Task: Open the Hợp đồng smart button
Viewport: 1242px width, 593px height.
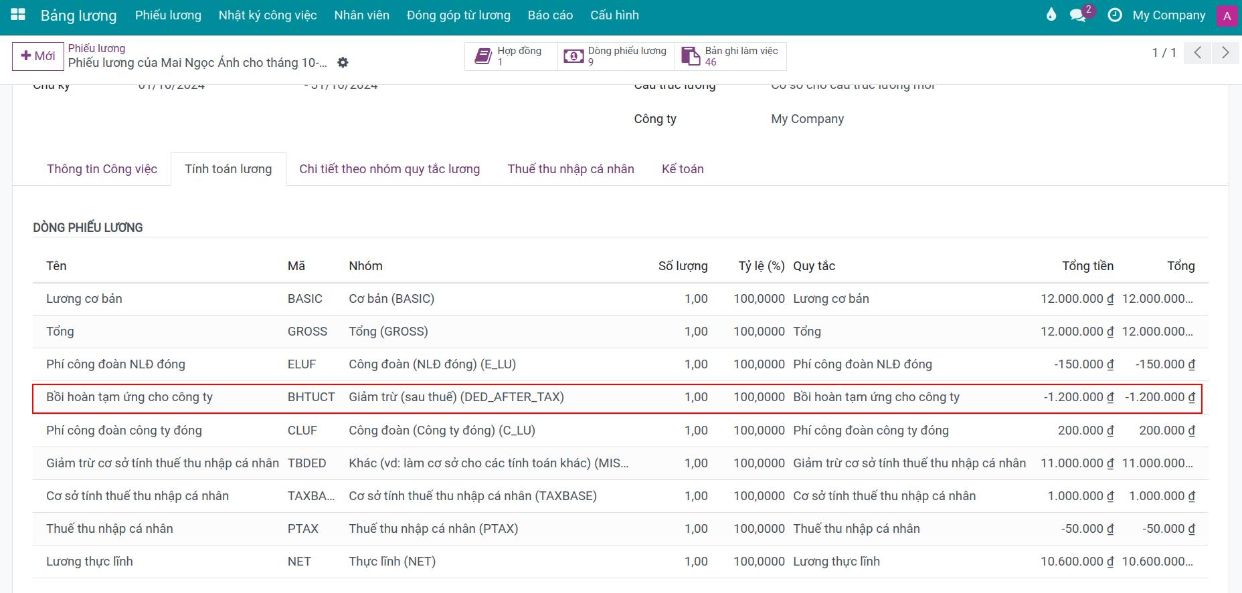Action: (511, 56)
